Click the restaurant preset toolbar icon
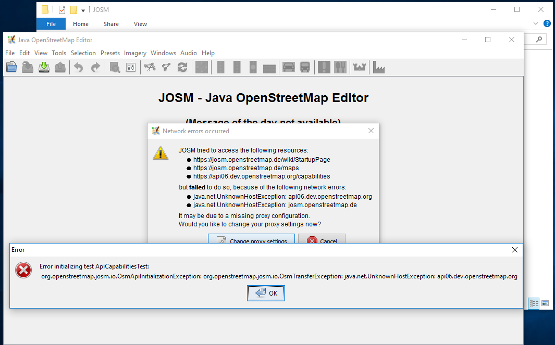Viewport: 555px width, 345px height. pos(340,67)
